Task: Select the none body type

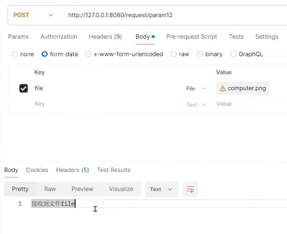Action: (15, 54)
